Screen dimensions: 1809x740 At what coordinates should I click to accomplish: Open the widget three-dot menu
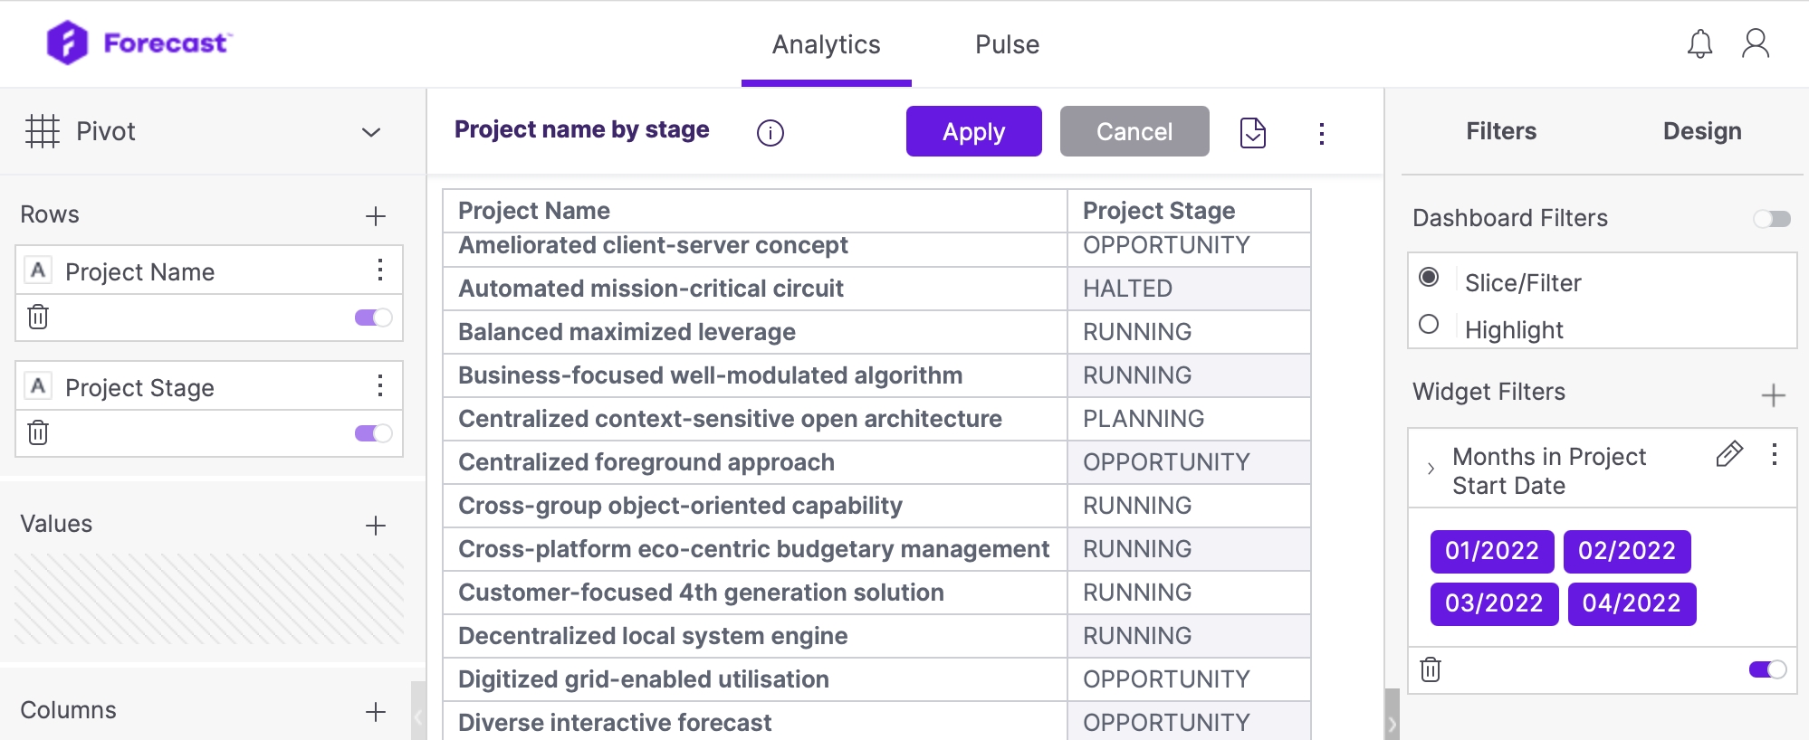click(x=1322, y=134)
